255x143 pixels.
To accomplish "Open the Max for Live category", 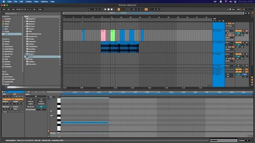I will 8,54.
